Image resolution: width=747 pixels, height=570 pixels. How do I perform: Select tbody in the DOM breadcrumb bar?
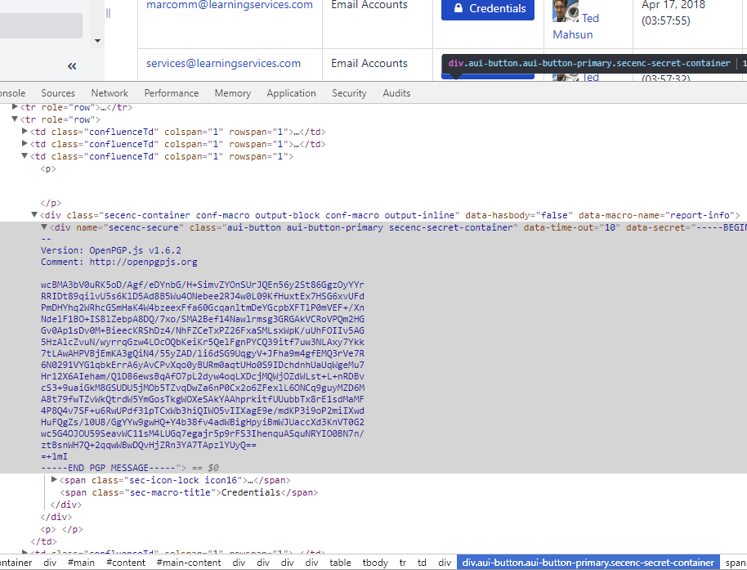click(x=374, y=562)
